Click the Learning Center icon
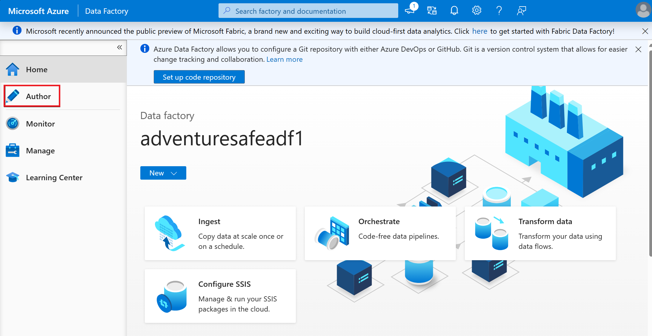Screen dimensions: 652x336 [13, 178]
